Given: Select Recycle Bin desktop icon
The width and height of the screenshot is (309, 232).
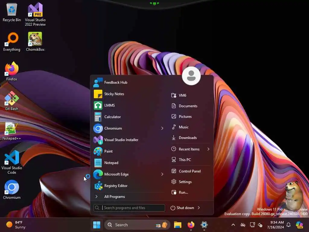Looking at the screenshot, I should [12, 12].
